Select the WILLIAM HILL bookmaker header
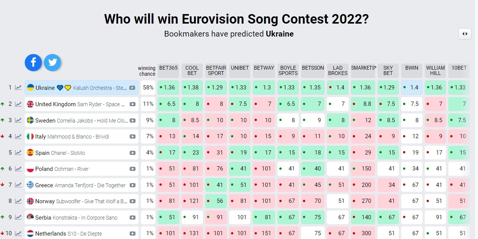478x239 pixels. (435, 70)
